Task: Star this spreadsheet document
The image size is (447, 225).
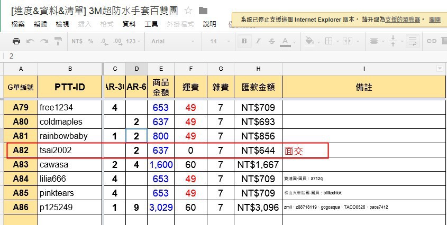Action: click(188, 11)
